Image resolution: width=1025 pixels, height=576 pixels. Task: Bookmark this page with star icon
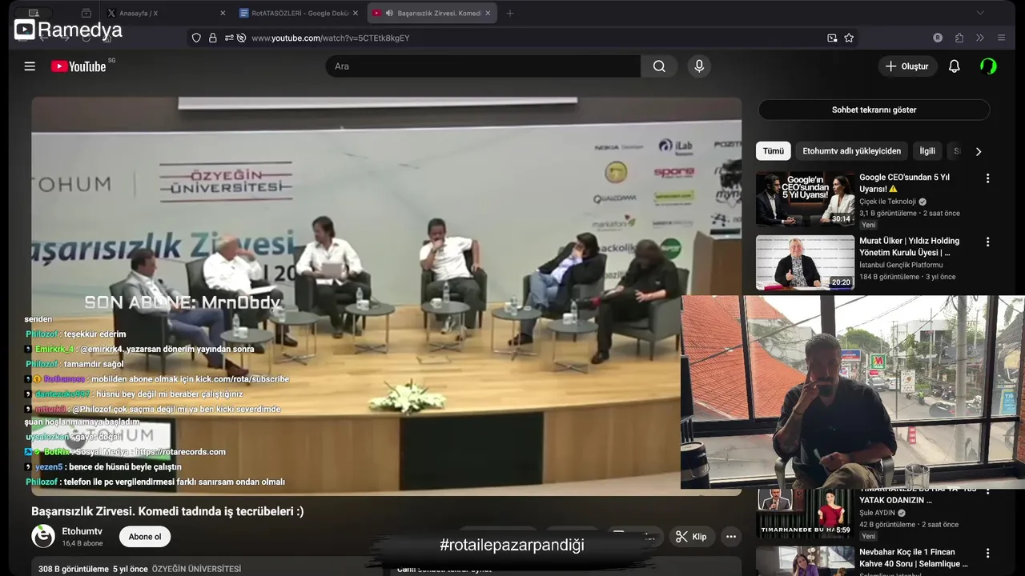849,38
